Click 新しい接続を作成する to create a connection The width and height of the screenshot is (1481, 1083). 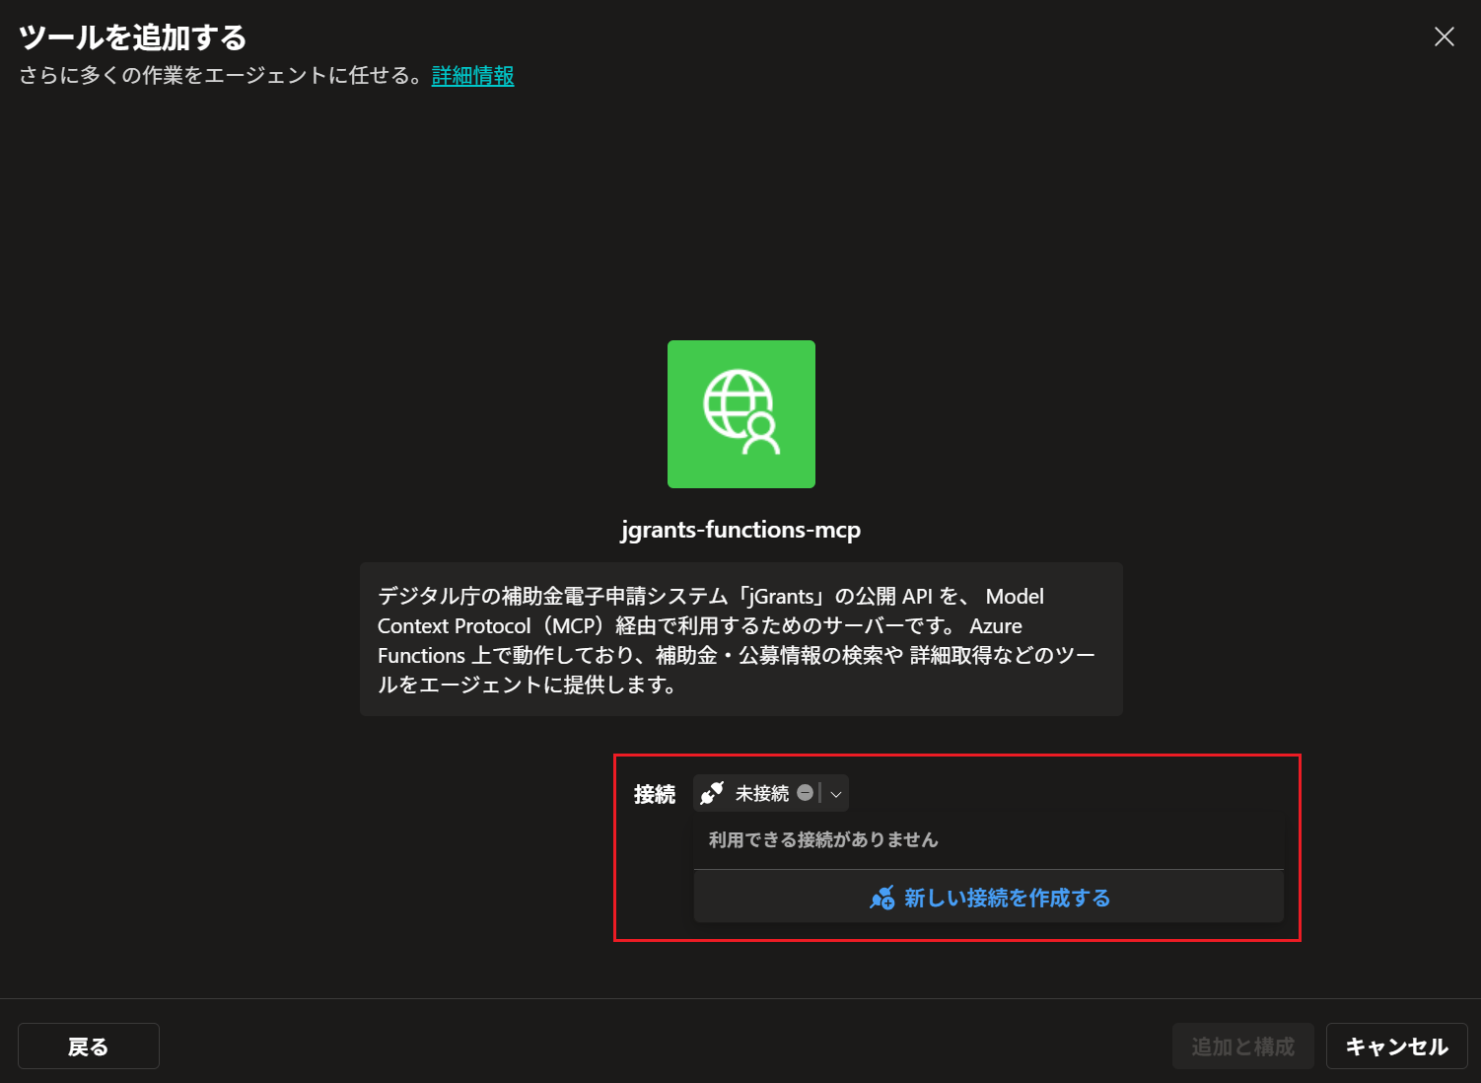[1006, 898]
